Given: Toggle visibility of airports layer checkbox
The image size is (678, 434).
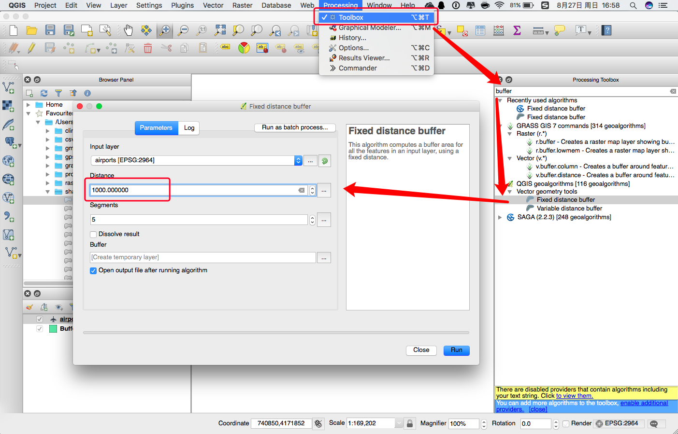Looking at the screenshot, I should [40, 319].
